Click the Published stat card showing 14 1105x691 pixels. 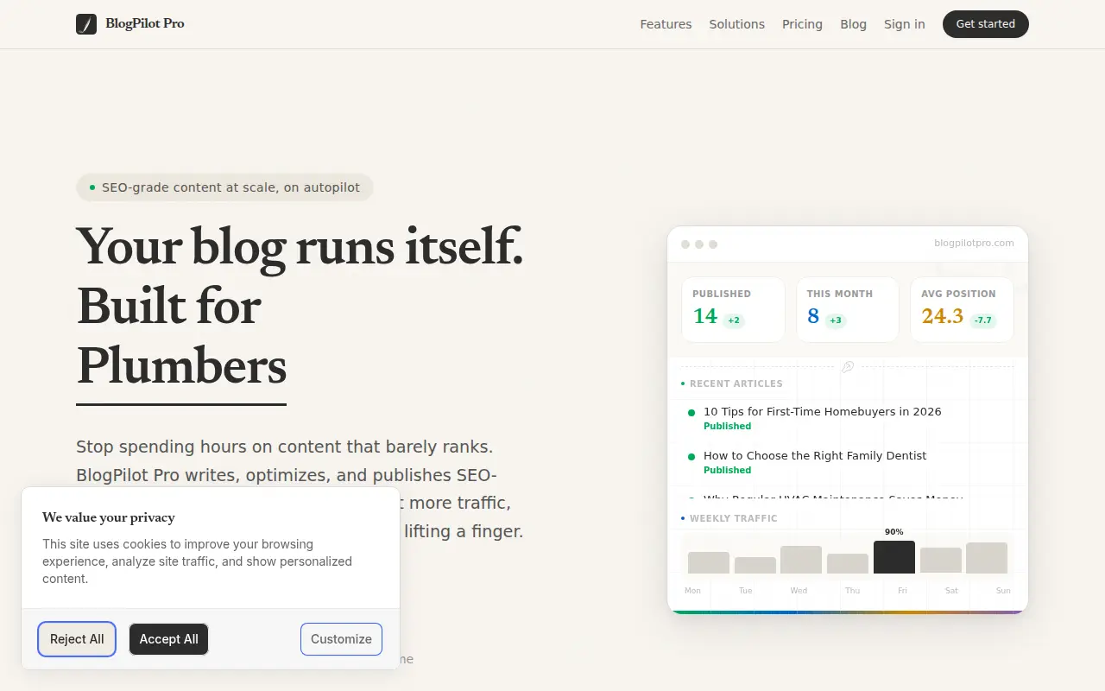(x=733, y=309)
